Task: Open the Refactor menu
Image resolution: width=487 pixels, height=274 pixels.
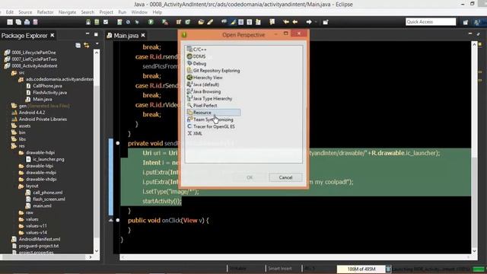Action: [46, 12]
